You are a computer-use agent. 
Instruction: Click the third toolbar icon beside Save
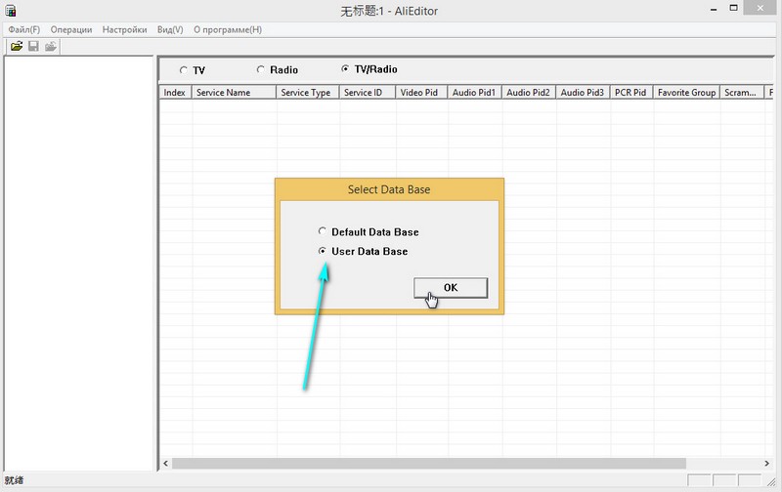[51, 46]
